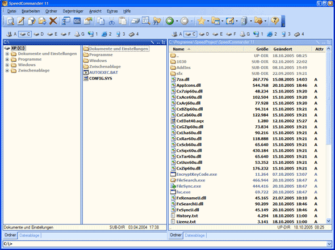Expand the Programme tree node
This screenshot has width=335, height=250.
pos(7,60)
